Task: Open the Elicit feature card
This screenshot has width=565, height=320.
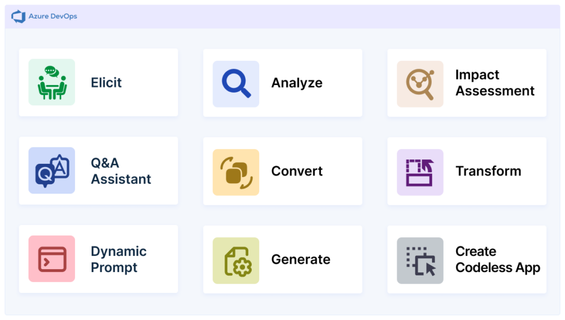Action: coord(98,83)
